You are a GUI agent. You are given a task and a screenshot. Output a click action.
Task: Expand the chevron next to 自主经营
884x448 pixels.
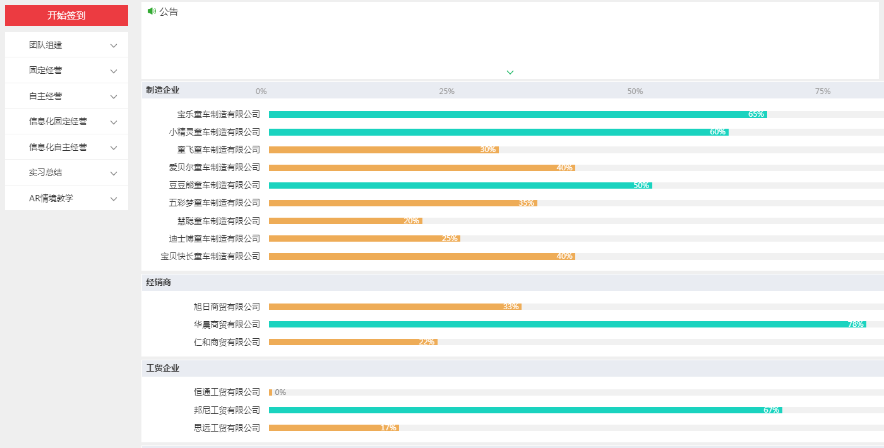(114, 97)
